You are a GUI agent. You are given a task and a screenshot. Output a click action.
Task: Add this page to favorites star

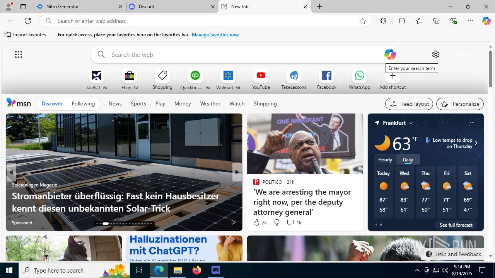point(362,21)
